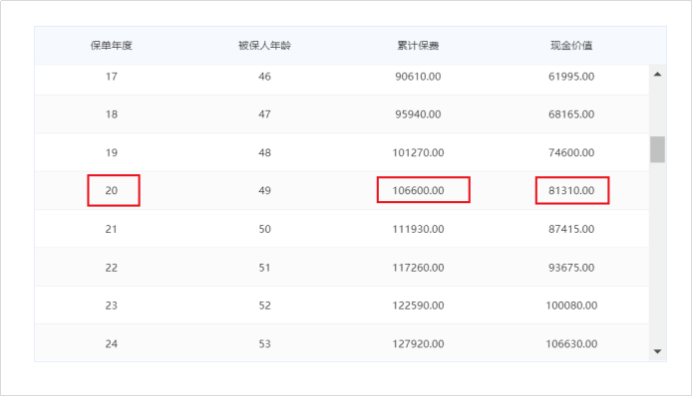
Task: Click insured age cell 46
Action: coord(265,77)
